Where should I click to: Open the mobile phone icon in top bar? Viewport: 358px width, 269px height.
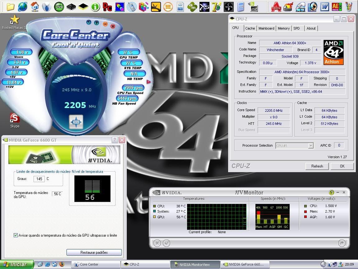pos(131,7)
